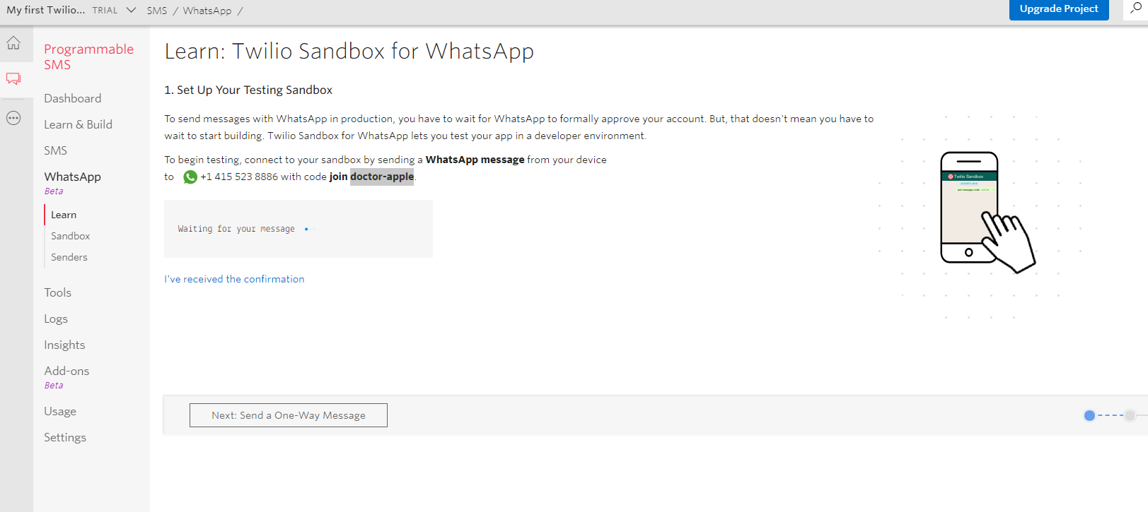Open the SMS breadcrumb link
The width and height of the screenshot is (1148, 512).
(157, 11)
